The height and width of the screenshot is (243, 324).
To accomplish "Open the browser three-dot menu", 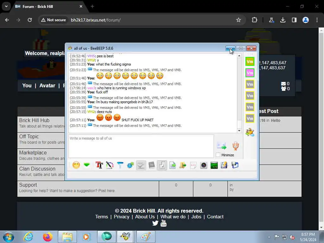I will (x=317, y=20).
